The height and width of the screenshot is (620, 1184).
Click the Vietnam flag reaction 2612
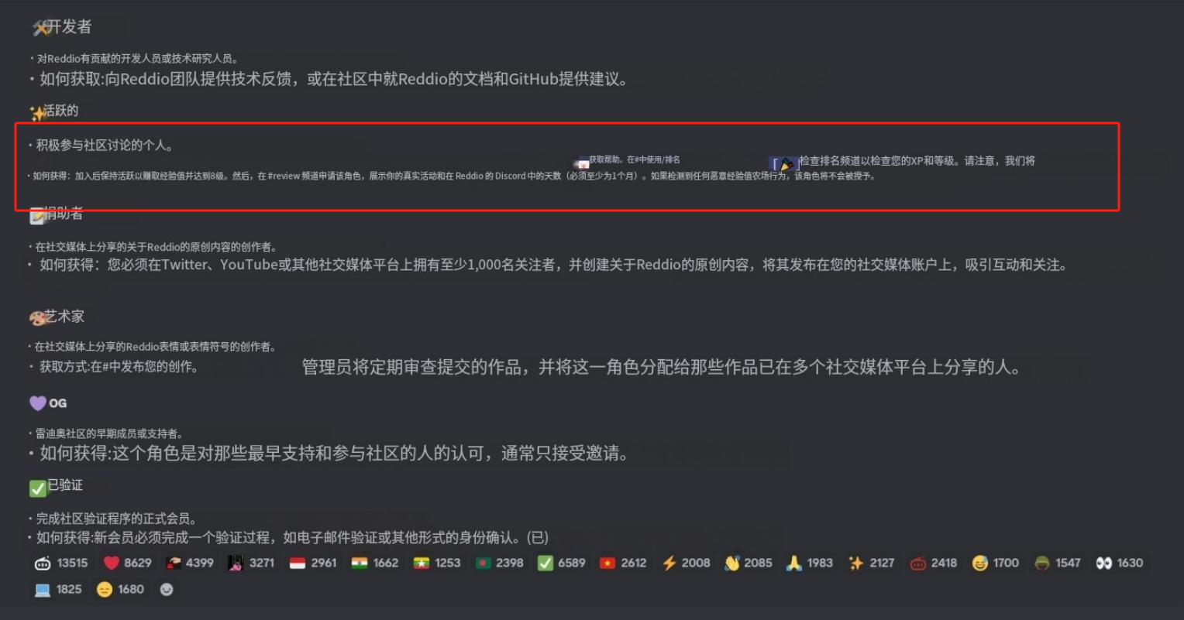click(x=623, y=563)
